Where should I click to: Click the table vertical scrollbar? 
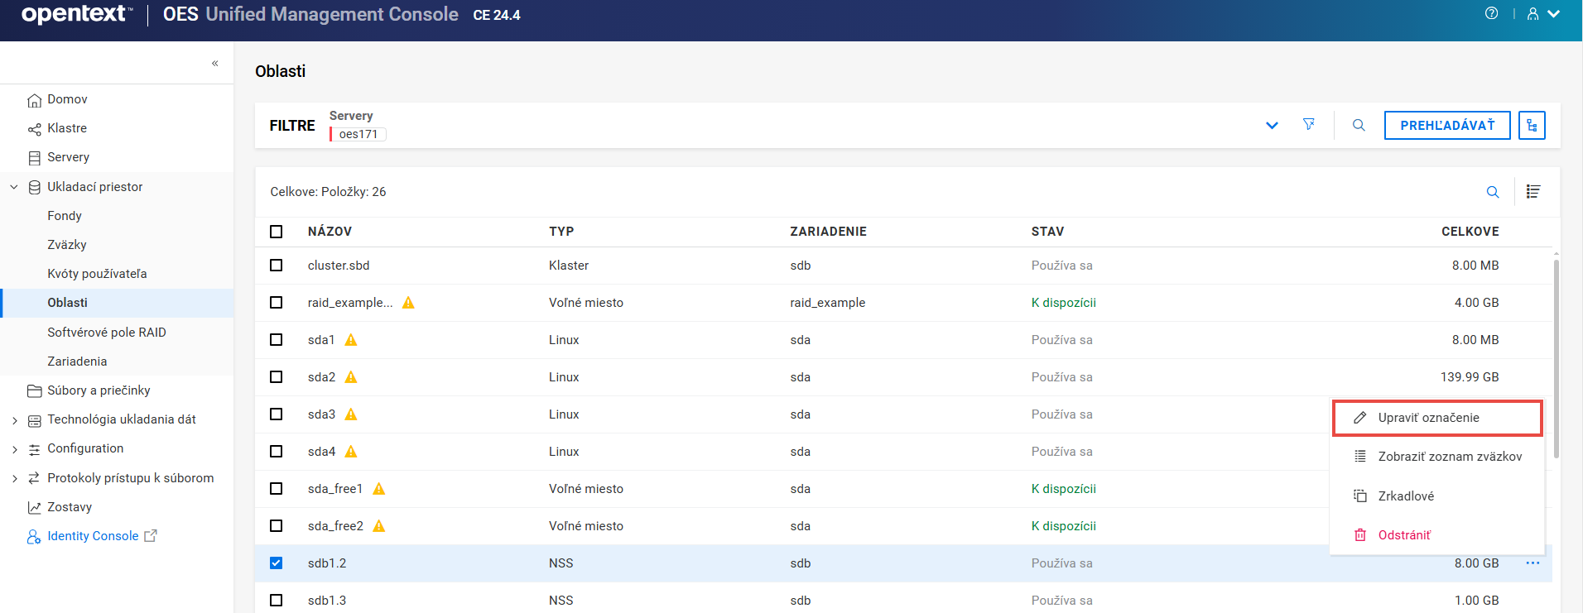(x=1557, y=356)
